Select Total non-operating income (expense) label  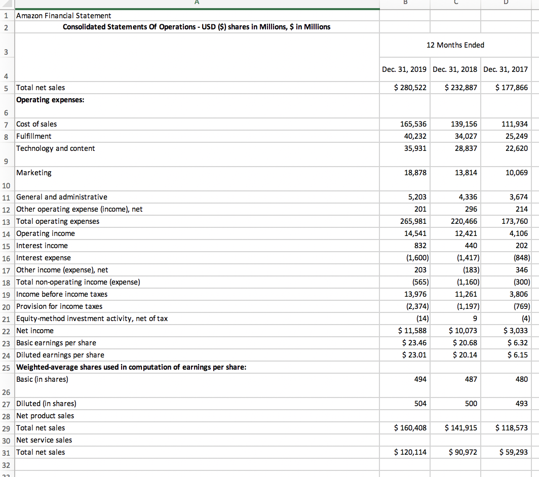[78, 282]
